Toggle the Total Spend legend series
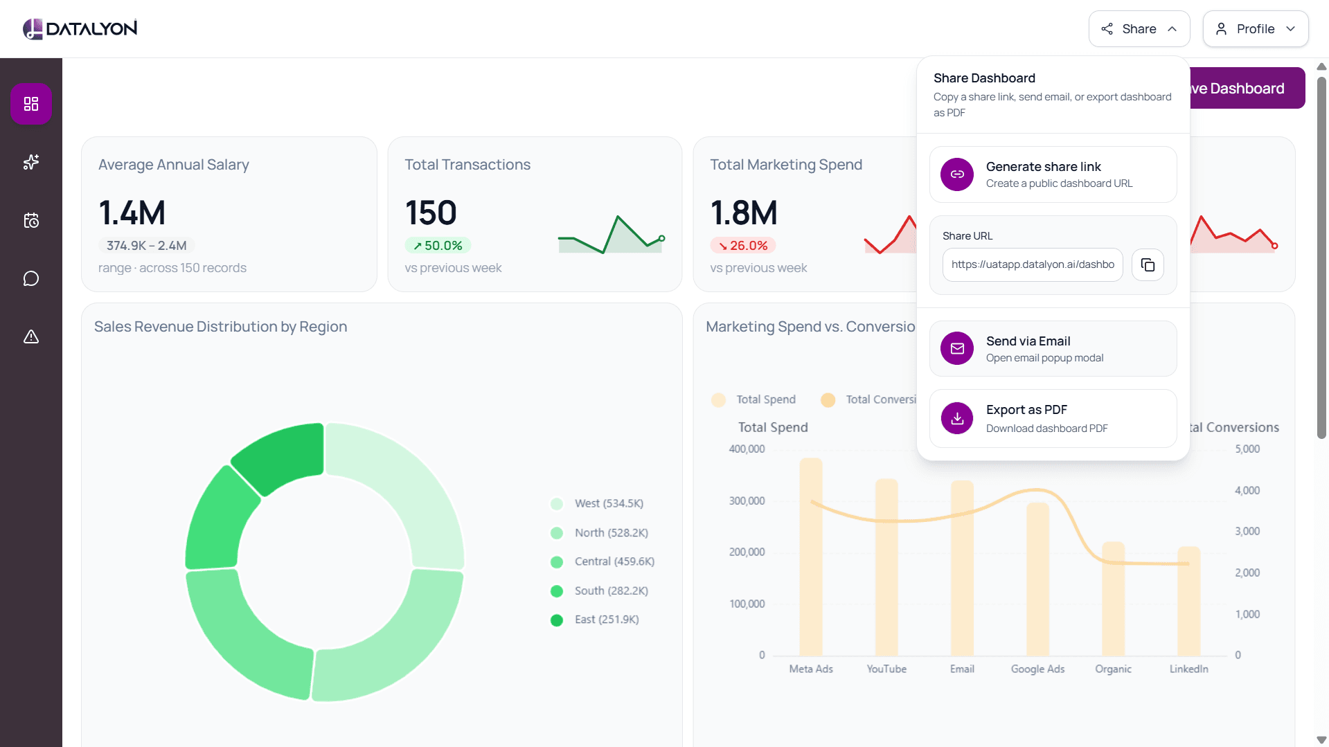 click(x=754, y=399)
